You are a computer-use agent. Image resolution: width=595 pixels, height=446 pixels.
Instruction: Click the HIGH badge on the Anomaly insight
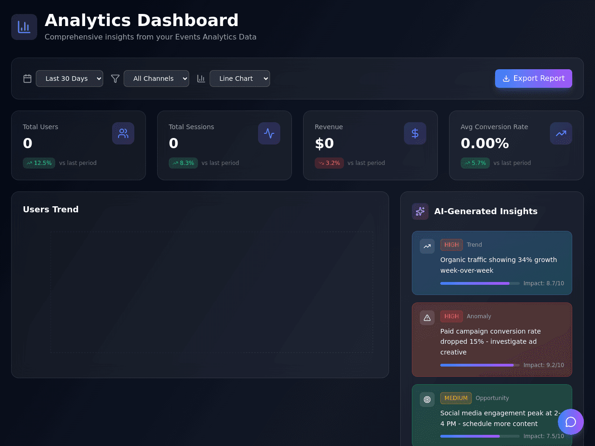click(x=451, y=316)
